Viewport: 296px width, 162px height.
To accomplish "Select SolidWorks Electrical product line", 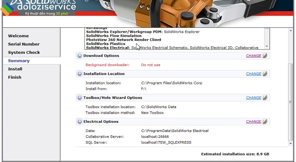I will (x=172, y=48).
